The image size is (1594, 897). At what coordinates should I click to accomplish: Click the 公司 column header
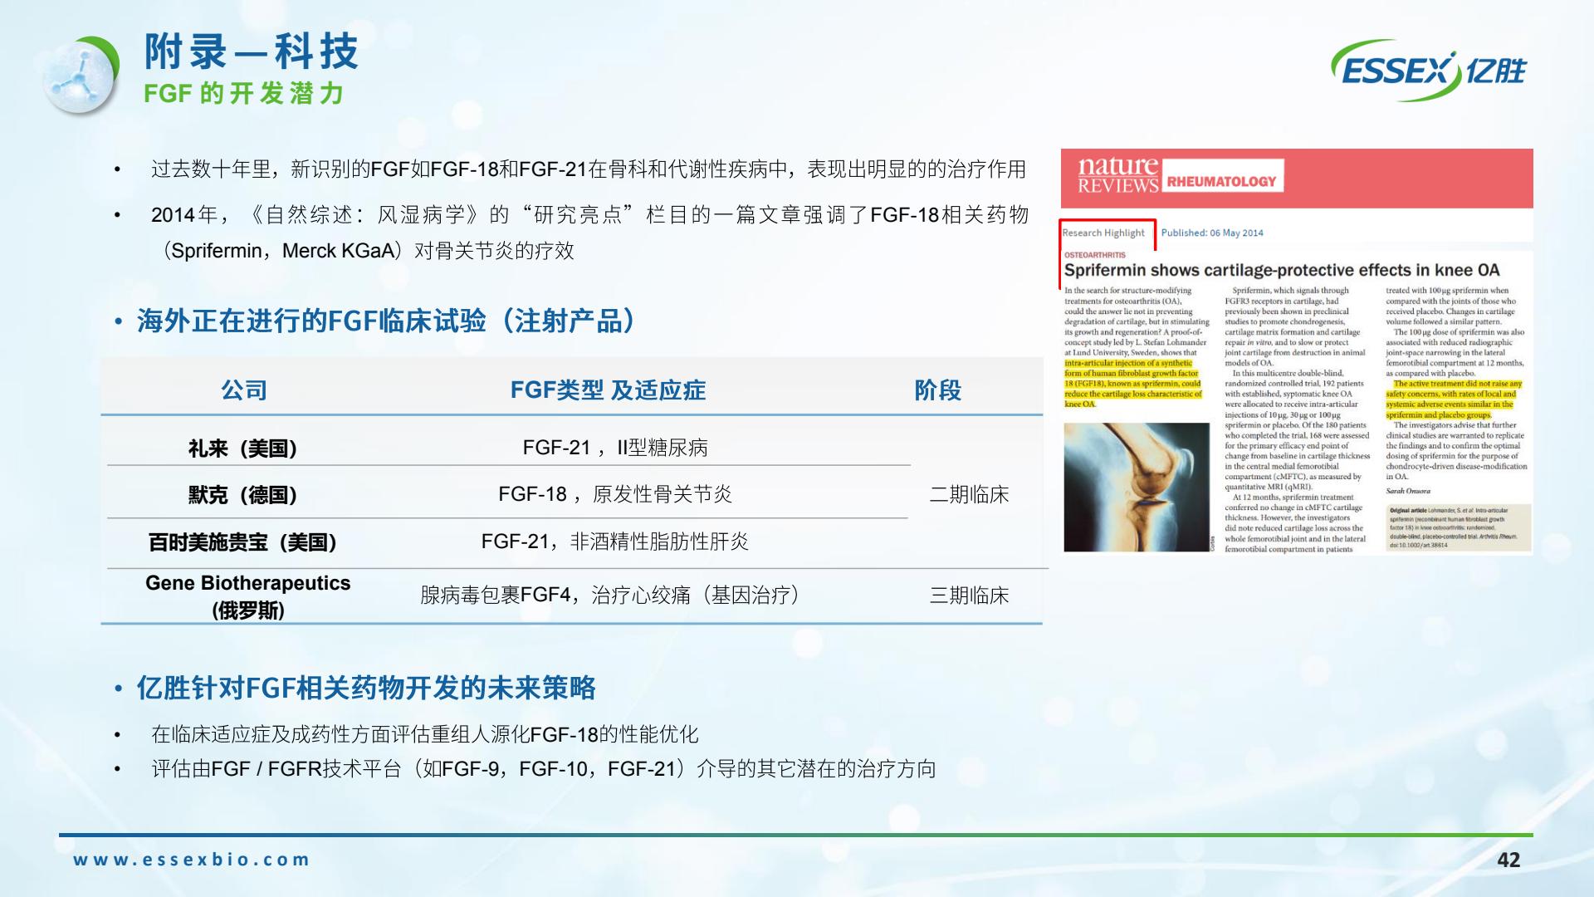tap(244, 390)
